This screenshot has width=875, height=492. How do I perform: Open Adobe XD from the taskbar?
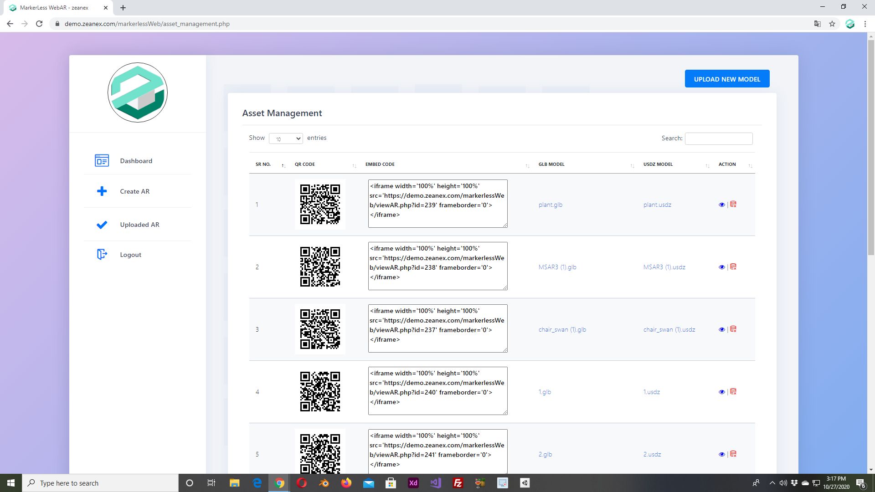(x=413, y=483)
